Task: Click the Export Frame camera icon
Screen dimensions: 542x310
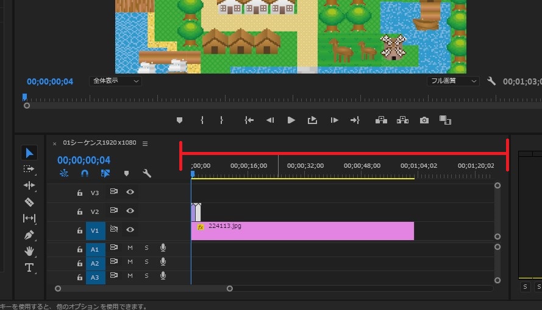Action: pyautogui.click(x=424, y=120)
